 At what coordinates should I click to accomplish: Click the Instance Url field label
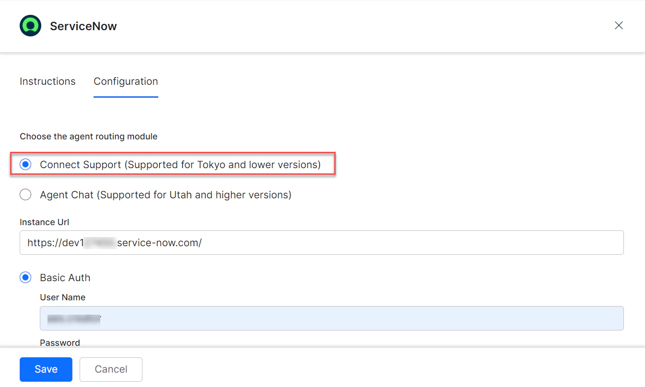click(x=44, y=222)
